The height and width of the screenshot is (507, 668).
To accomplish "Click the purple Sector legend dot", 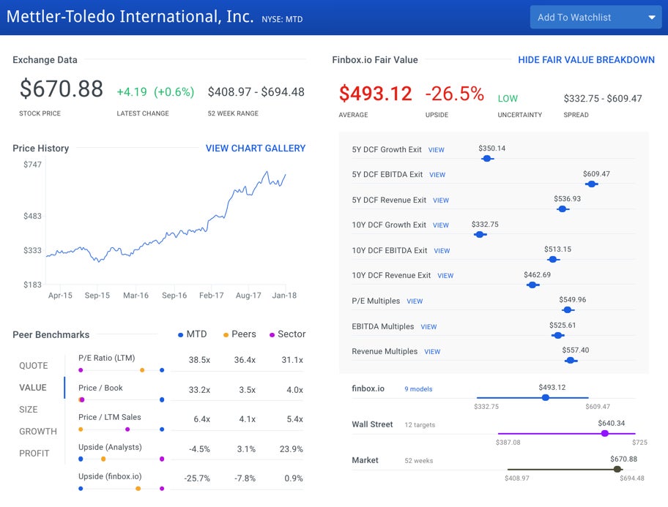I will [x=272, y=335].
